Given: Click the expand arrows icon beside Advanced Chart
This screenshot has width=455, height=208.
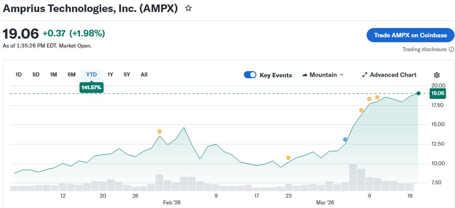Looking at the screenshot, I should 365,75.
